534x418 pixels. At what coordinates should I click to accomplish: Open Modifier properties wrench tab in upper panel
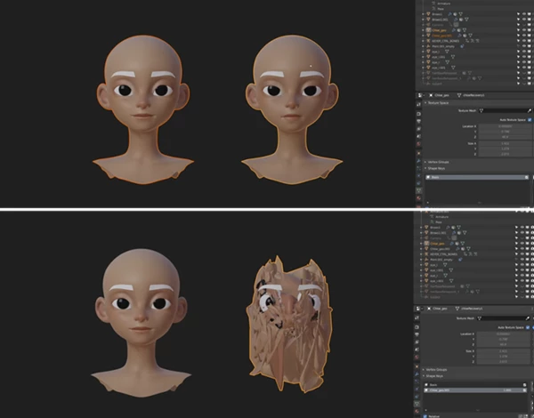[x=419, y=161]
